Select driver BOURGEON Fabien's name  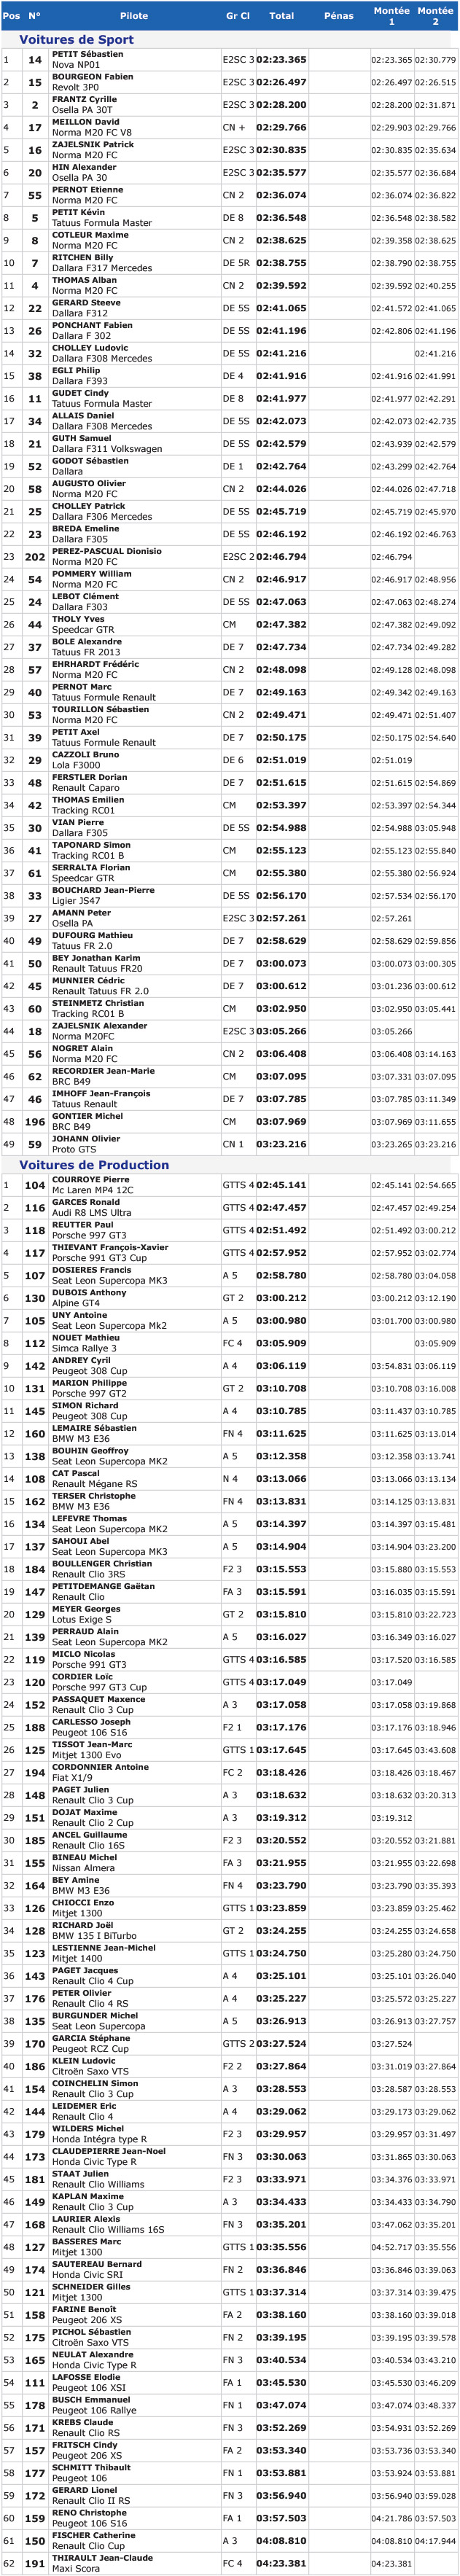coord(92,77)
